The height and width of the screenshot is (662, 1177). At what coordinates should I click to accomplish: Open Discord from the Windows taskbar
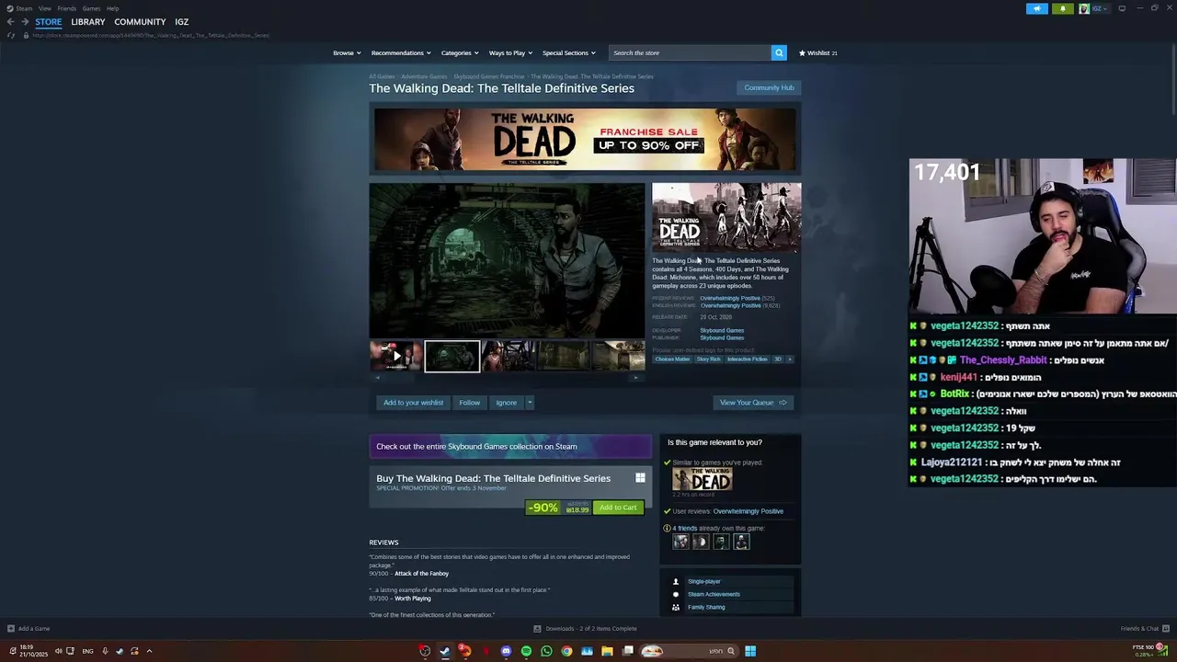coord(506,651)
